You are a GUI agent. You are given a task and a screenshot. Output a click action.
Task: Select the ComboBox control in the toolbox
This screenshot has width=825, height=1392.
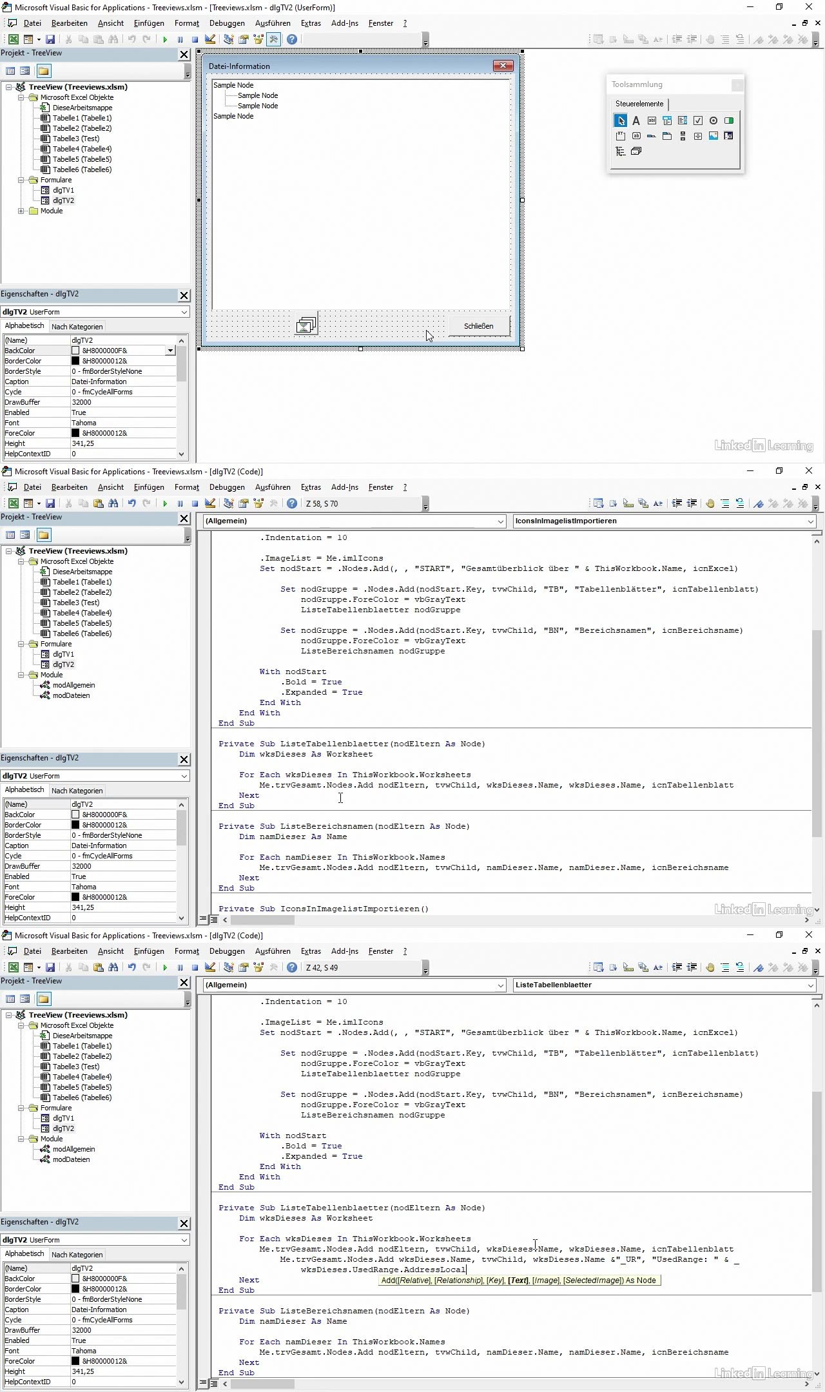click(x=667, y=121)
